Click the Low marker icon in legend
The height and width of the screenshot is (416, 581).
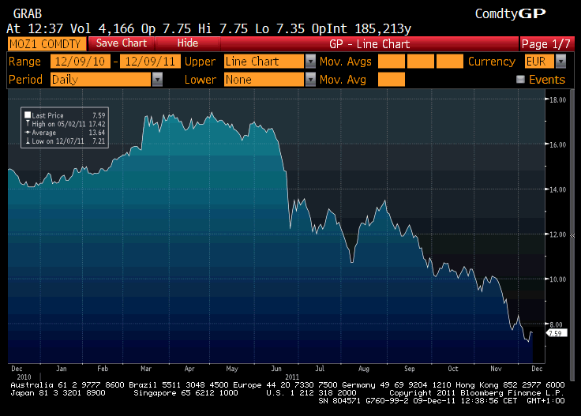tap(28, 141)
